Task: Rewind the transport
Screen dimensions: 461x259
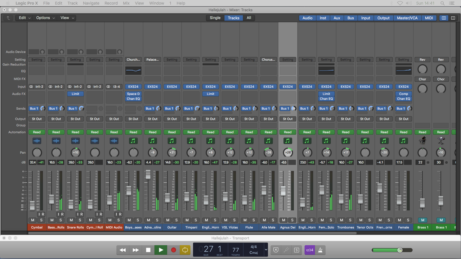Action: pos(123,250)
